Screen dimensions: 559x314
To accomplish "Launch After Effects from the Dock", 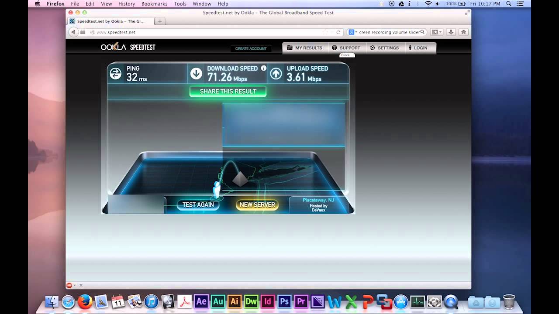I will click(x=201, y=302).
